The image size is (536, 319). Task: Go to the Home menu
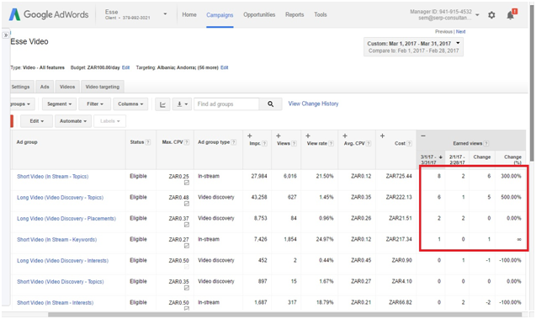click(189, 14)
